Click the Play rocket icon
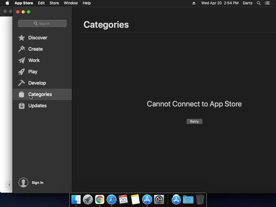Screen dimensions: 276x207 22,72
